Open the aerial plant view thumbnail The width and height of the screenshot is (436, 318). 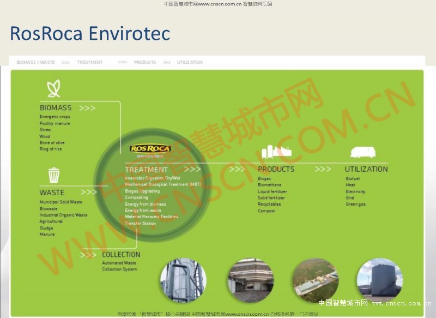tap(316, 280)
